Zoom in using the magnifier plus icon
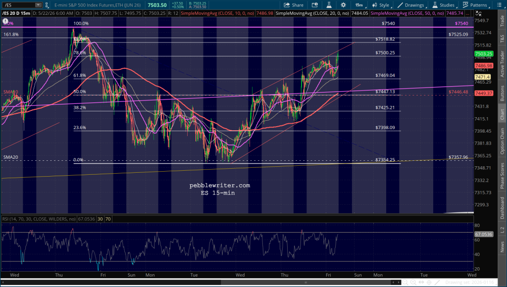 click(413, 282)
